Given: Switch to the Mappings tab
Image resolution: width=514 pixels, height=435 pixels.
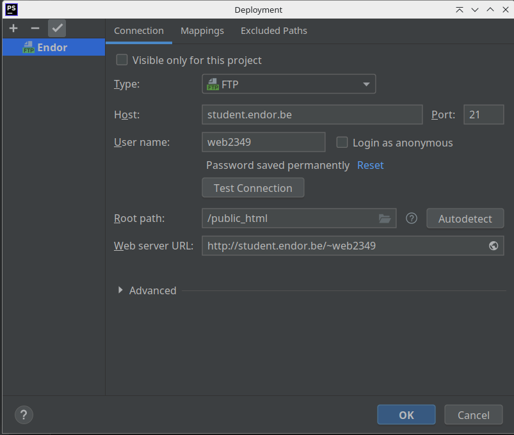Looking at the screenshot, I should tap(202, 31).
